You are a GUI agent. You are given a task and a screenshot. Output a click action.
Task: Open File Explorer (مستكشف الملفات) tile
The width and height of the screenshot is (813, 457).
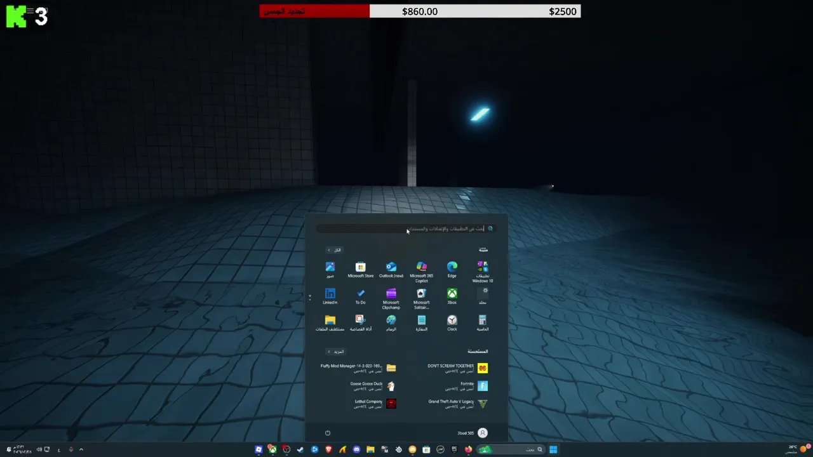click(x=330, y=324)
